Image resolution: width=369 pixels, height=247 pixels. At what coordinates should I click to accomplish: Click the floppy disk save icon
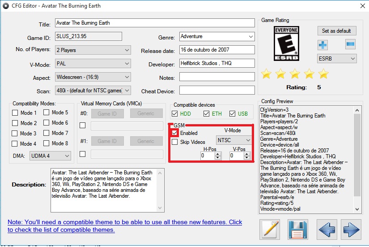coord(298,229)
